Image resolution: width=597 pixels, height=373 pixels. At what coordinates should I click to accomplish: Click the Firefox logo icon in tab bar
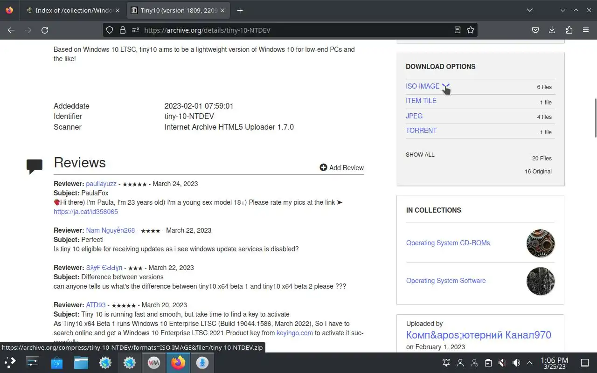tap(9, 10)
